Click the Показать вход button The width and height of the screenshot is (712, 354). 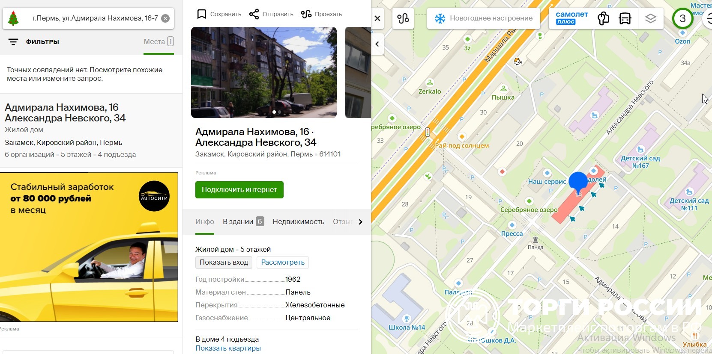(224, 262)
